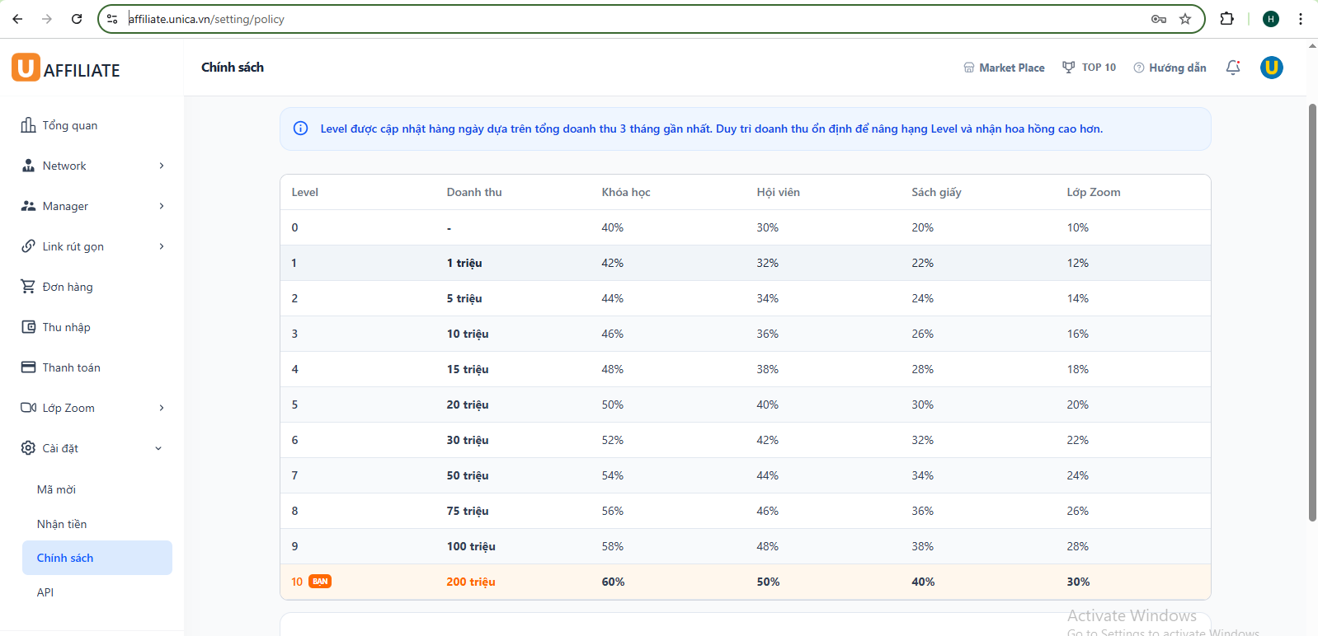Reload the page in browser
The height and width of the screenshot is (636, 1318).
point(77,19)
